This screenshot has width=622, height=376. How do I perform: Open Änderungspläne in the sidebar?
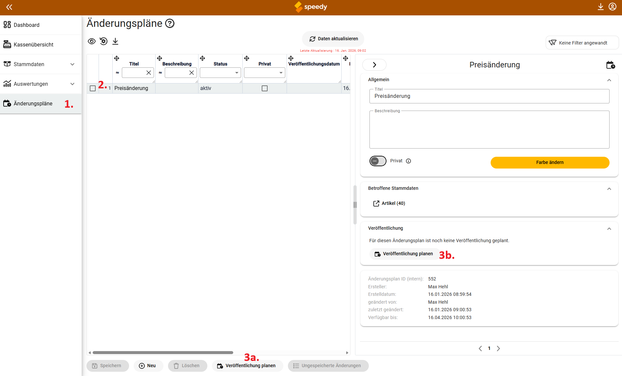[x=41, y=104]
